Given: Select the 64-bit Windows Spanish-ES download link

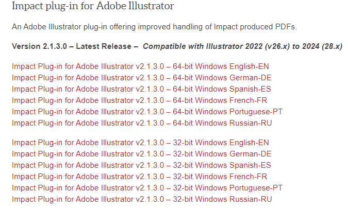Looking at the screenshot, I should point(141,89).
